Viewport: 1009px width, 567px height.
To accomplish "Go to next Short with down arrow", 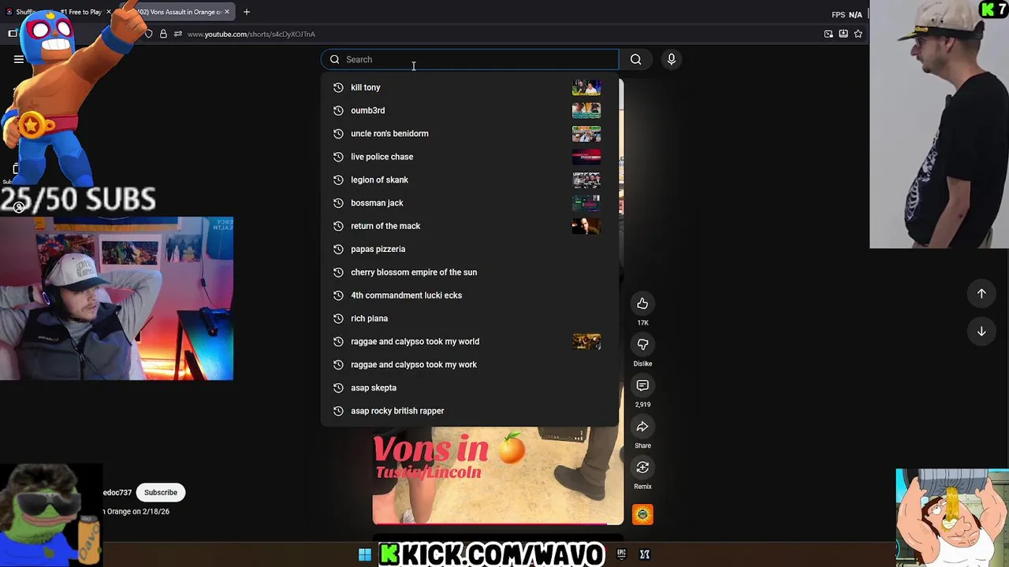I will (981, 332).
